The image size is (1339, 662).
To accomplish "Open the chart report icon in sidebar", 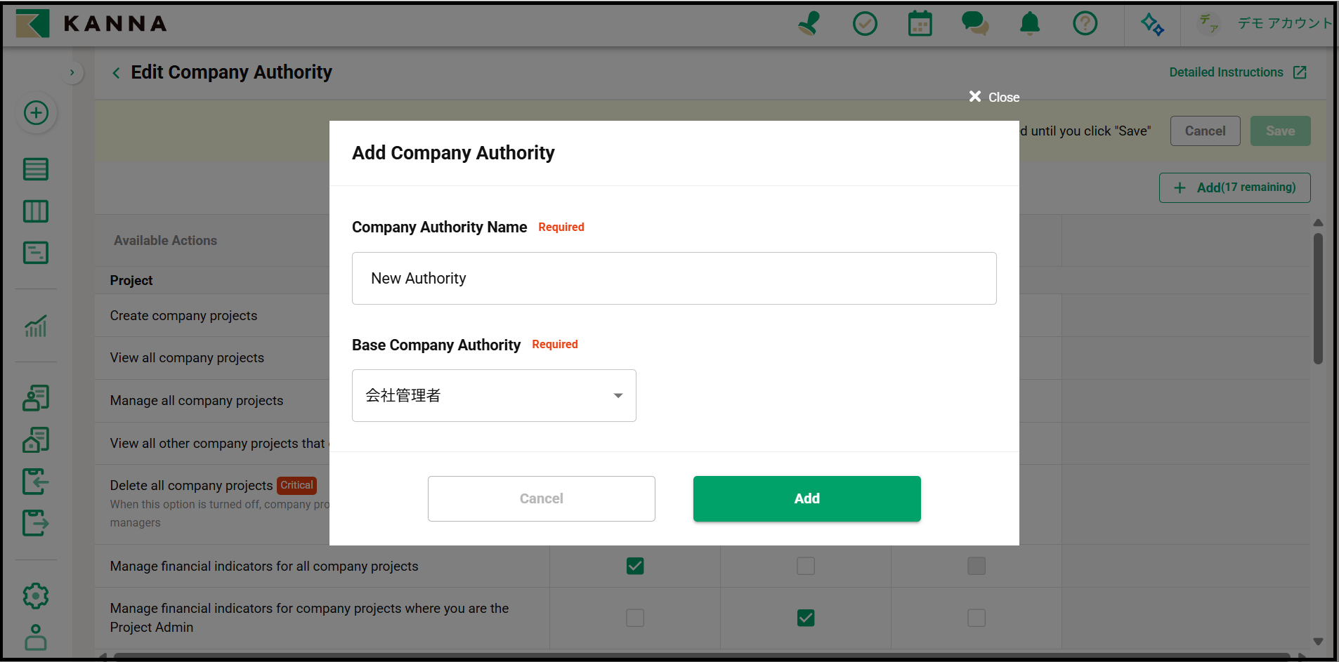I will coord(36,326).
